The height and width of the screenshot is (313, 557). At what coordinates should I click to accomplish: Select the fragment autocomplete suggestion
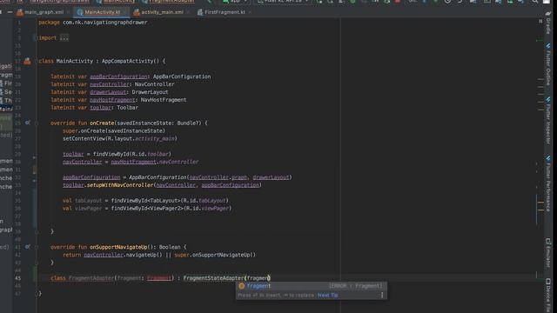click(x=312, y=286)
